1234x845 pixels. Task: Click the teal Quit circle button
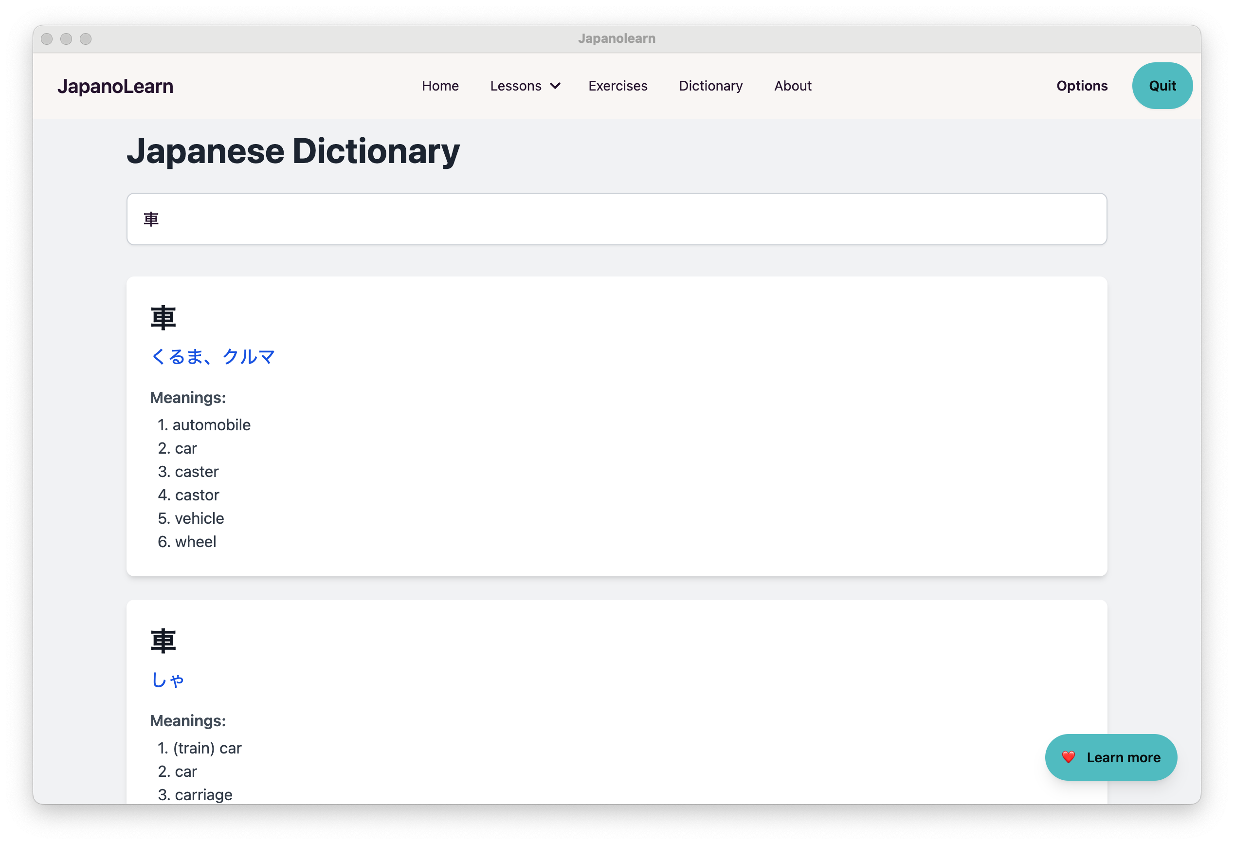1162,86
